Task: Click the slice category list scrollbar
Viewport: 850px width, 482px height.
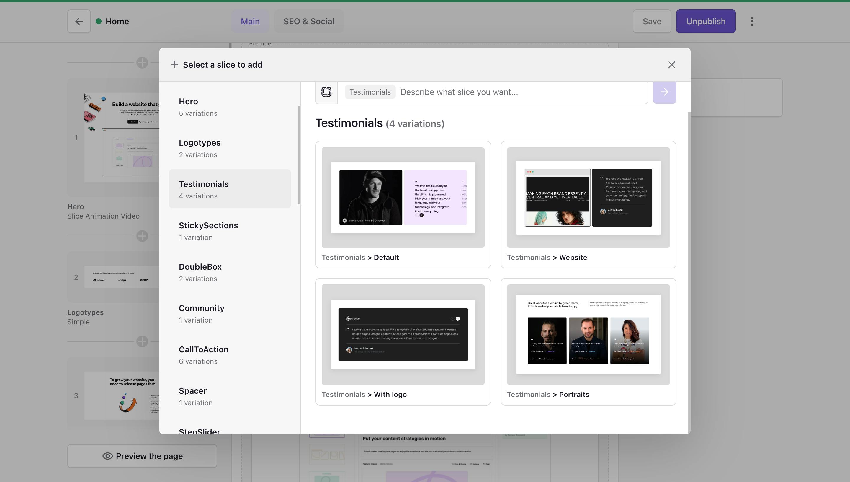Action: click(x=299, y=155)
